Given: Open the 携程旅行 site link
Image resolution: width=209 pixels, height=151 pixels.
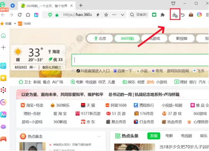Looking at the screenshot, I should (144, 105).
